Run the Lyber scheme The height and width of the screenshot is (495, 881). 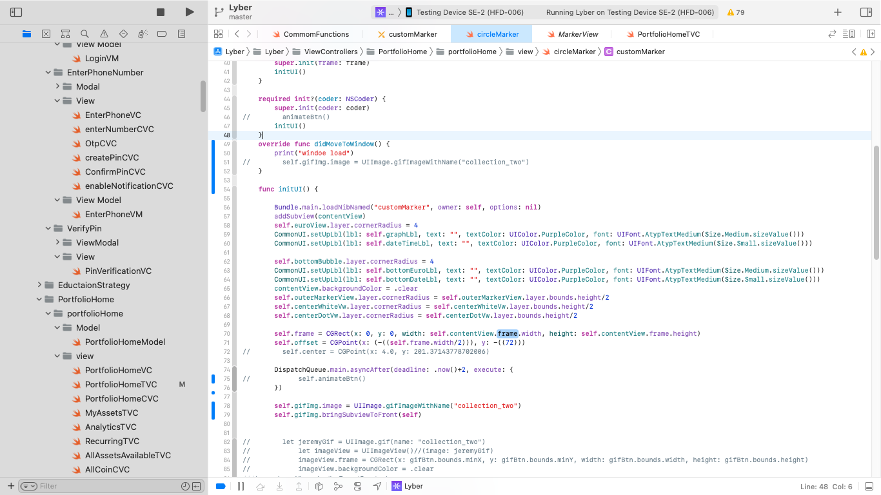click(x=189, y=12)
